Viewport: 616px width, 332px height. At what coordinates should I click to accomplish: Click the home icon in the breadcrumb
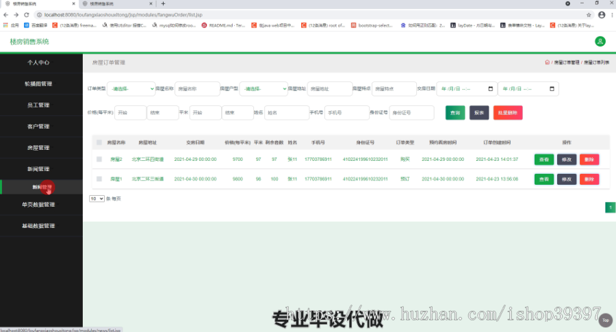click(x=548, y=62)
